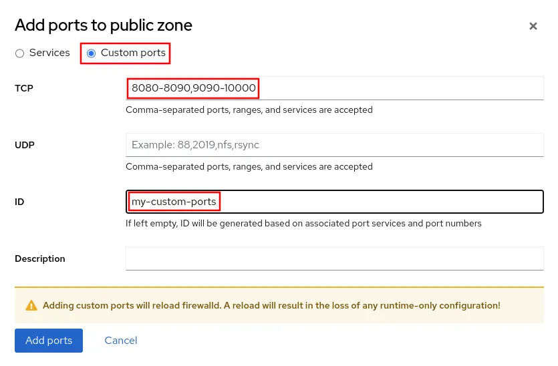Image resolution: width=558 pixels, height=366 pixels.
Task: Click the ID field containing my-custom-ports
Action: click(334, 202)
